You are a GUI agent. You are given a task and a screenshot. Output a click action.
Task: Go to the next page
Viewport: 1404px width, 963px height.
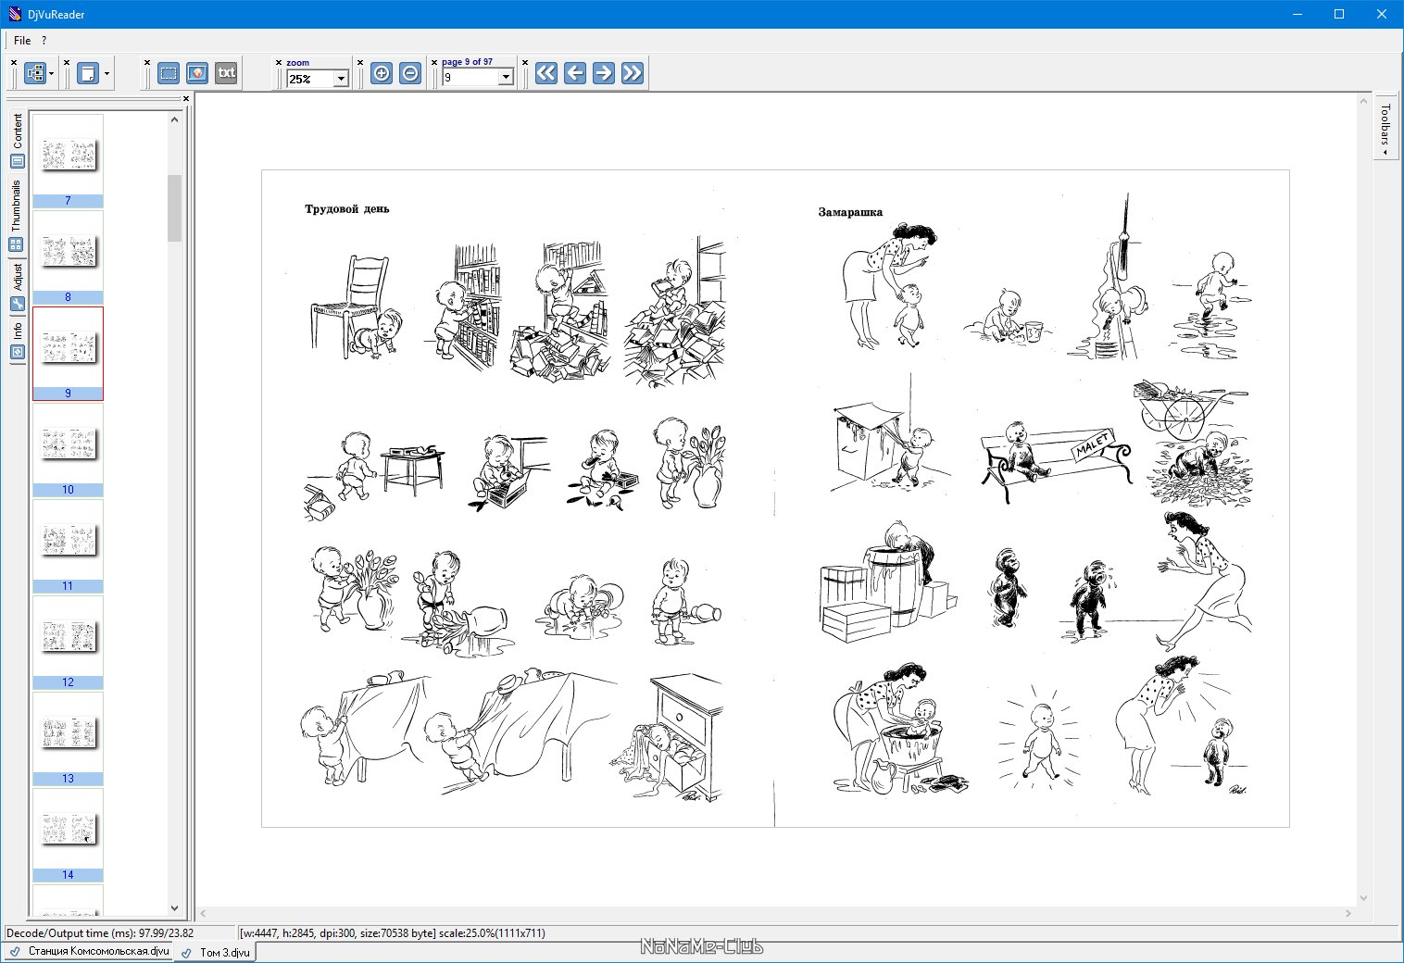coord(604,73)
